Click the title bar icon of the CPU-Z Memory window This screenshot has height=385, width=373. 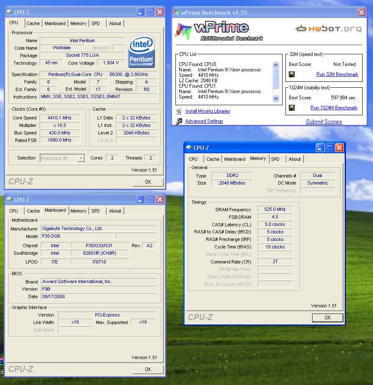click(188, 147)
